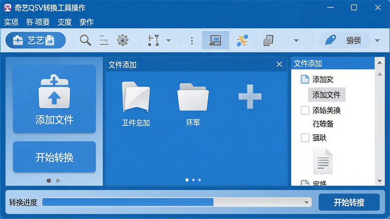The width and height of the screenshot is (390, 219).
Task: Click the bright active pagination dot
Action: (187, 180)
